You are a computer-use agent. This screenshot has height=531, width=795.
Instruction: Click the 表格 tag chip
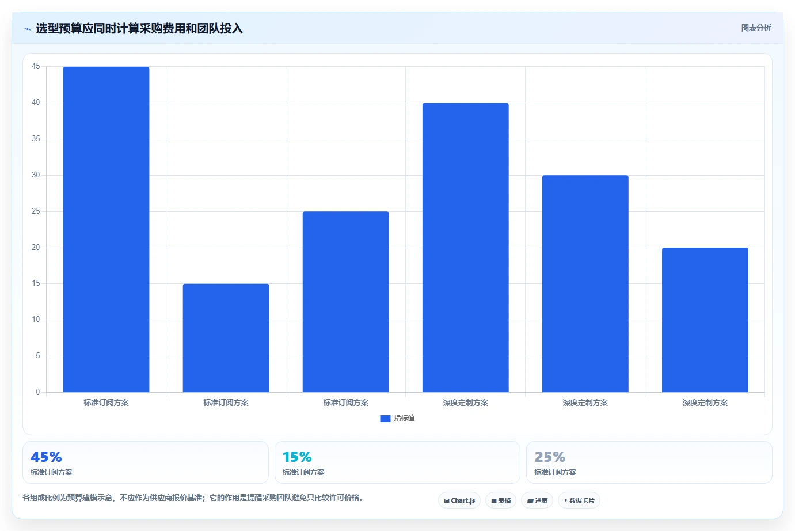[x=501, y=500]
